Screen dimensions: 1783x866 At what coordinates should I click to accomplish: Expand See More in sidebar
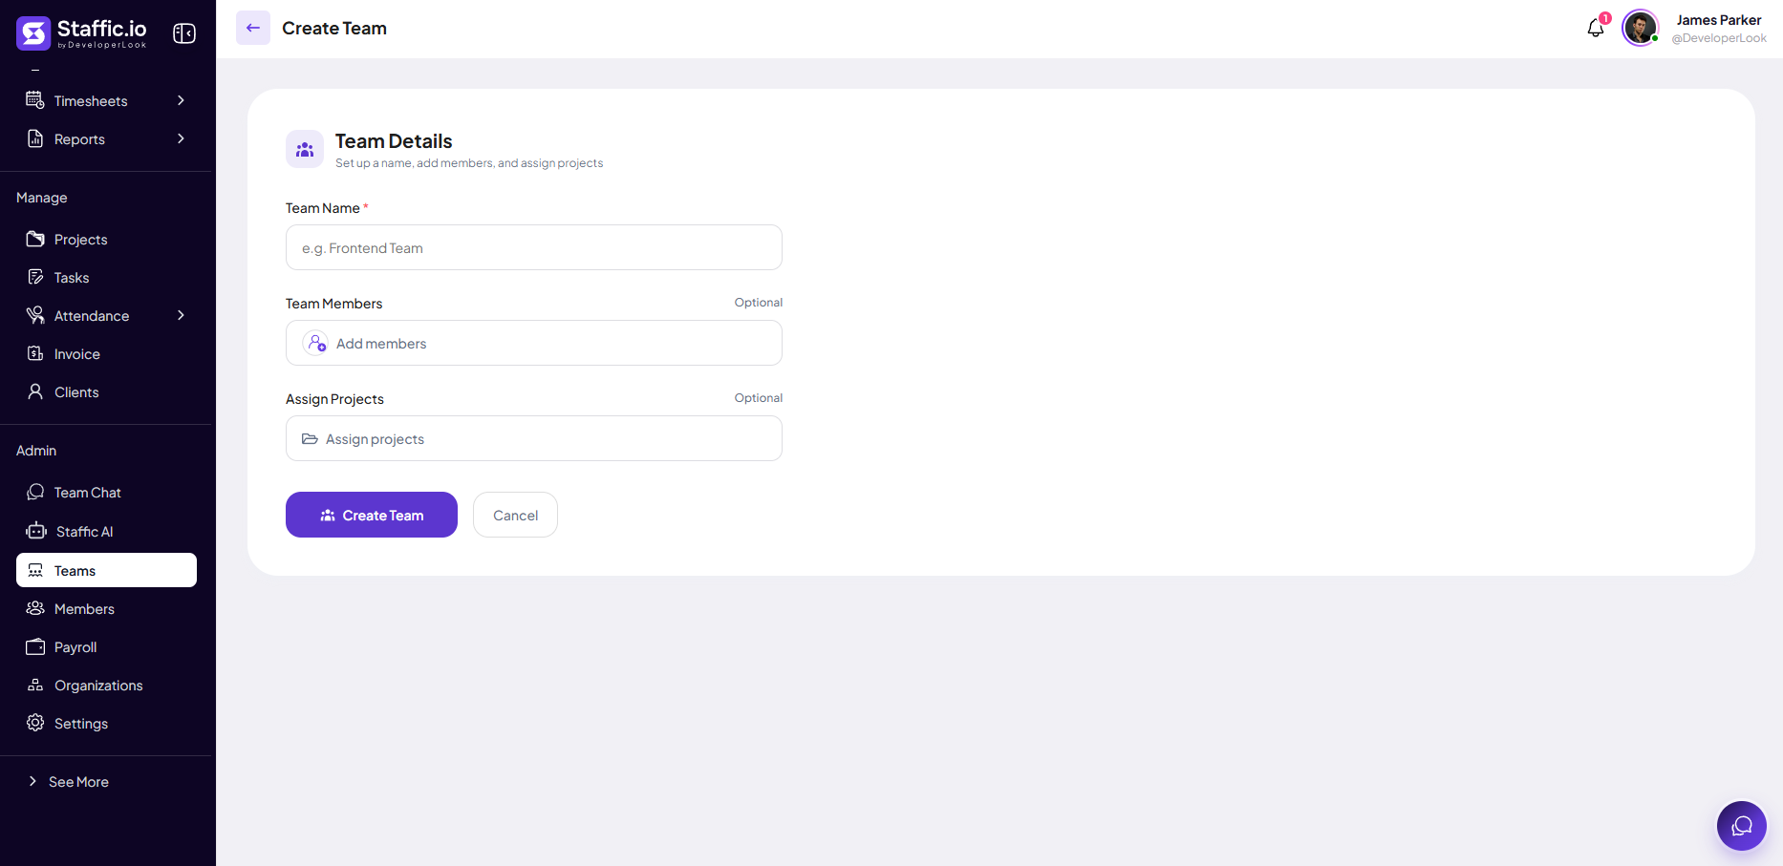point(69,781)
